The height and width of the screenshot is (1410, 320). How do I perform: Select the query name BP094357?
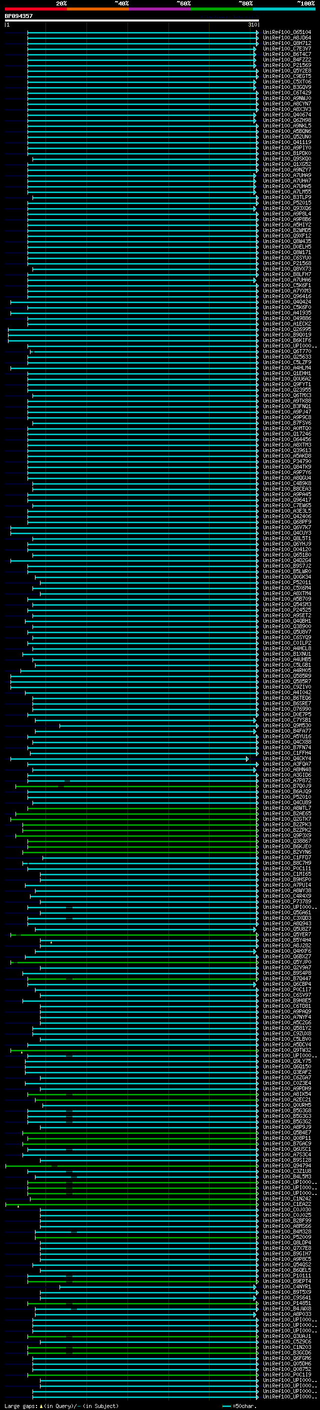18,16
